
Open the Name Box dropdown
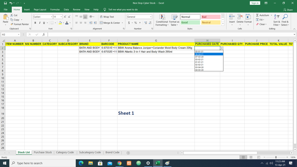coord(18,34)
